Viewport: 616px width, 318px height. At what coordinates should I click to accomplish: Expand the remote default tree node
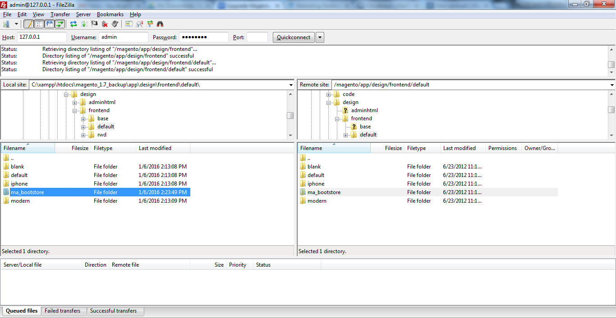pyautogui.click(x=346, y=135)
